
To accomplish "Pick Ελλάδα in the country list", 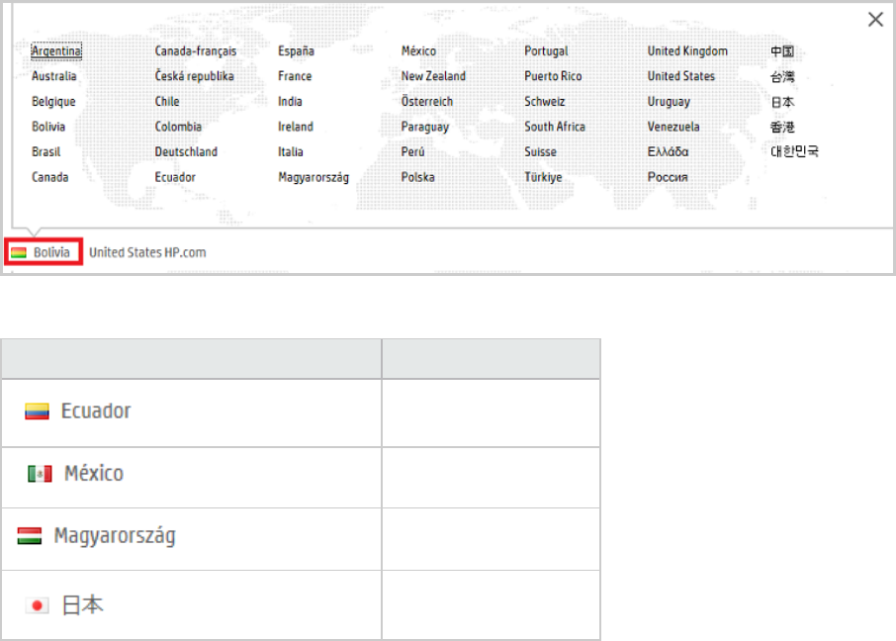I will [669, 152].
